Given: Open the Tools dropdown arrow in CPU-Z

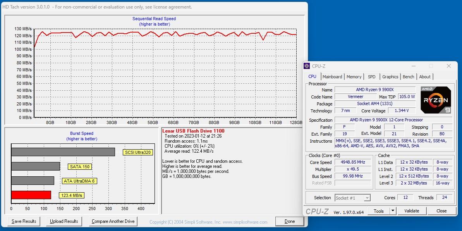Looking at the screenshot, I should (393, 211).
